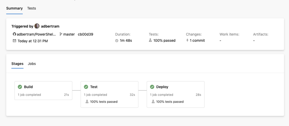Viewport: 289px width, 126px height.
Task: Click the green checkmark on Deploy stage
Action: (x=152, y=87)
